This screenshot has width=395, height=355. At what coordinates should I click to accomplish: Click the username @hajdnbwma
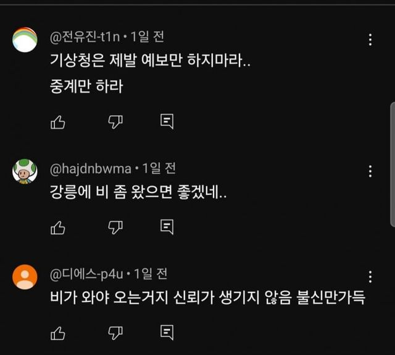click(x=90, y=168)
